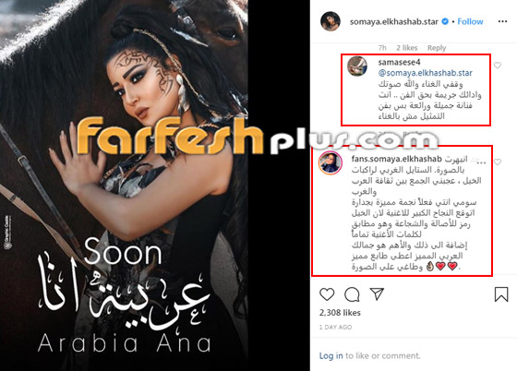The width and height of the screenshot is (517, 371).
Task: Like the post with the heart icon
Action: click(327, 294)
